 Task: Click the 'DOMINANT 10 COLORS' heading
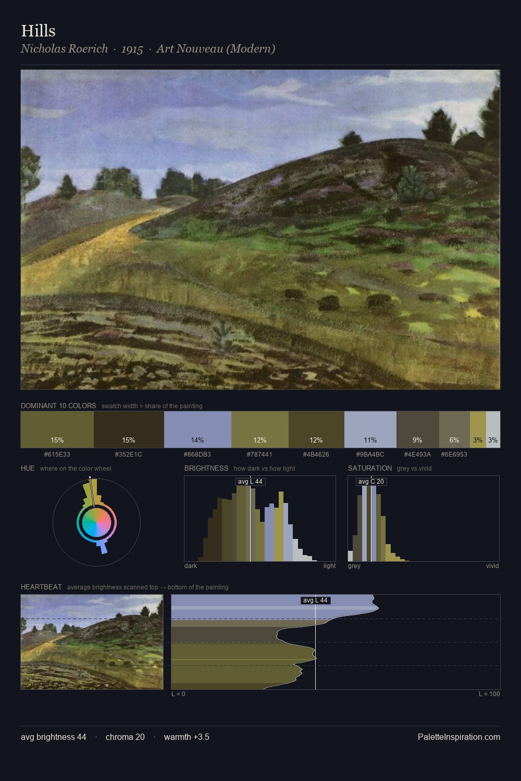point(58,406)
